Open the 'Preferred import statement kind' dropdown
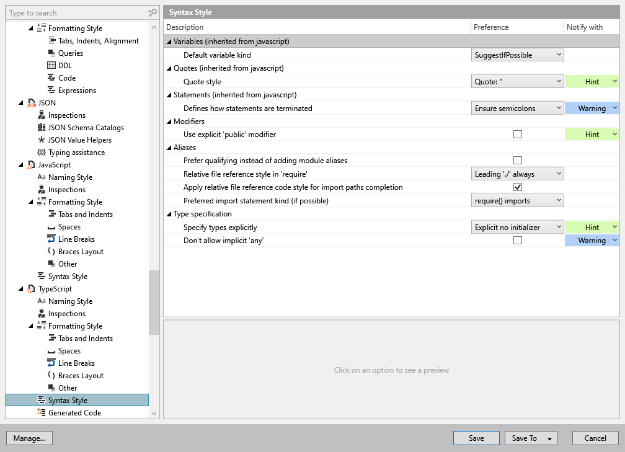 517,200
